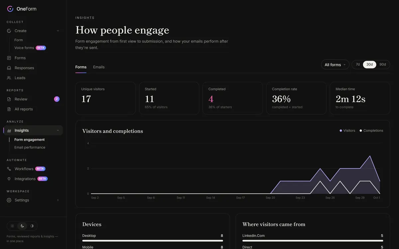Click the Forms list icon
This screenshot has height=249, width=399.
(9, 58)
